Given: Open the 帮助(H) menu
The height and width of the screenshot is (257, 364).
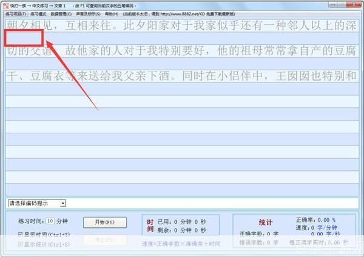Looking at the screenshot, I should pyautogui.click(x=112, y=14).
